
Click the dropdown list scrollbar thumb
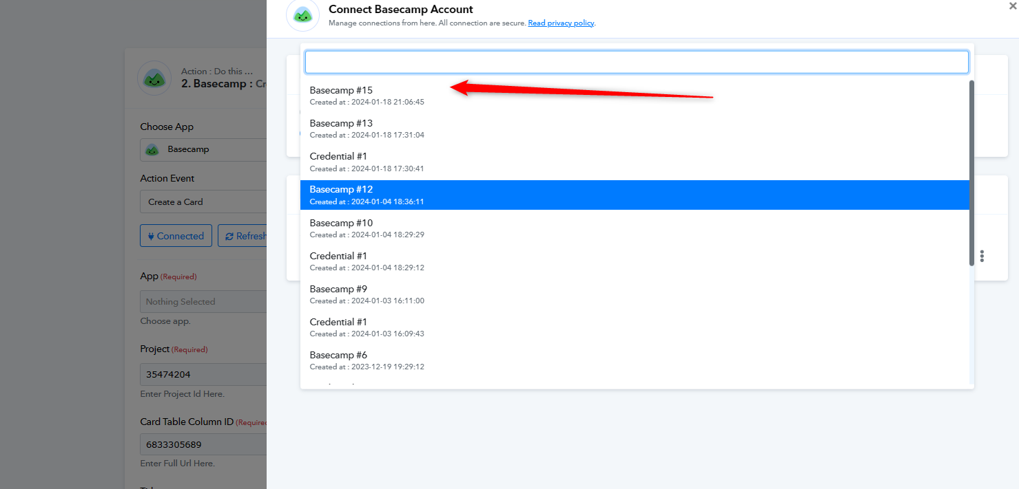coord(971,173)
